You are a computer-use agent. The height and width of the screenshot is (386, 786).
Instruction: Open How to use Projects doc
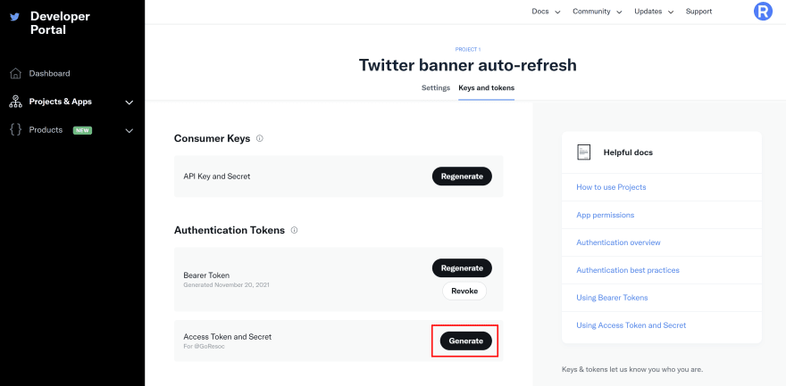point(611,187)
